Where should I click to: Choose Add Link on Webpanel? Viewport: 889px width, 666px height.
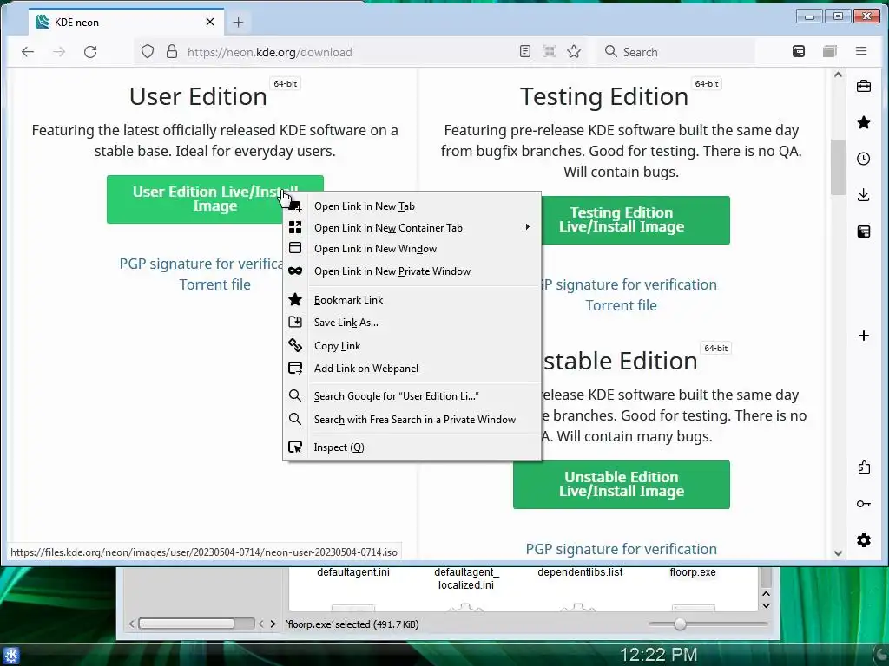tap(412, 368)
